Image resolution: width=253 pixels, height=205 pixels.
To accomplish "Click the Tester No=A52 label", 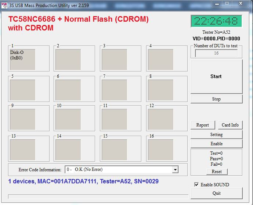I will coord(216,32).
